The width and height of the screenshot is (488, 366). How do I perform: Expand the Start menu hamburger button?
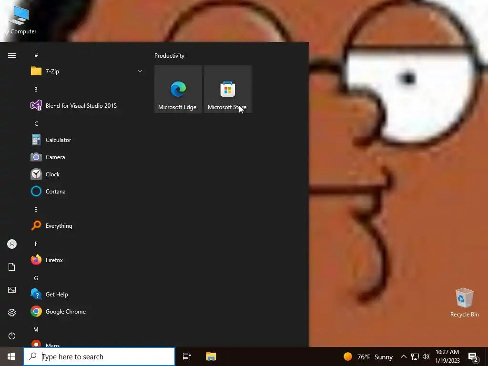(12, 55)
